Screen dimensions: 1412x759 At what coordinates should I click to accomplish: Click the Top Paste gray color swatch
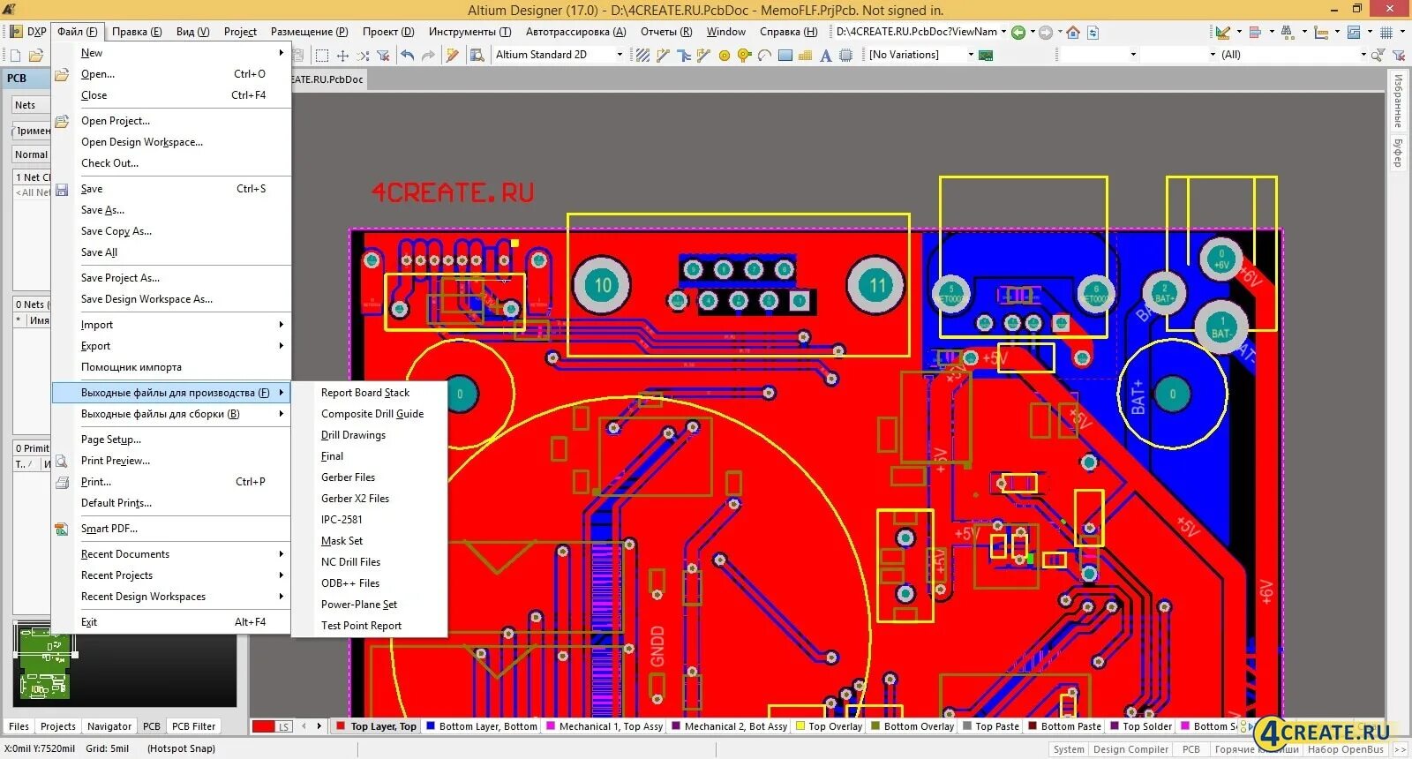point(967,726)
